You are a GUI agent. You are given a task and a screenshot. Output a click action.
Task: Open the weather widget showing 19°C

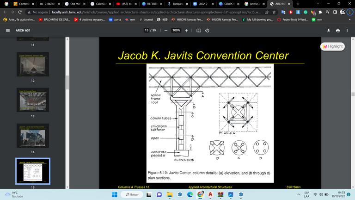point(13,194)
